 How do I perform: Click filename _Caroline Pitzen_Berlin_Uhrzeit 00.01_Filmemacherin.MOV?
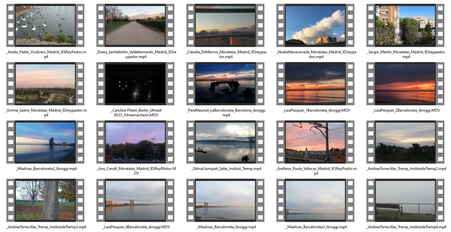[136, 112]
